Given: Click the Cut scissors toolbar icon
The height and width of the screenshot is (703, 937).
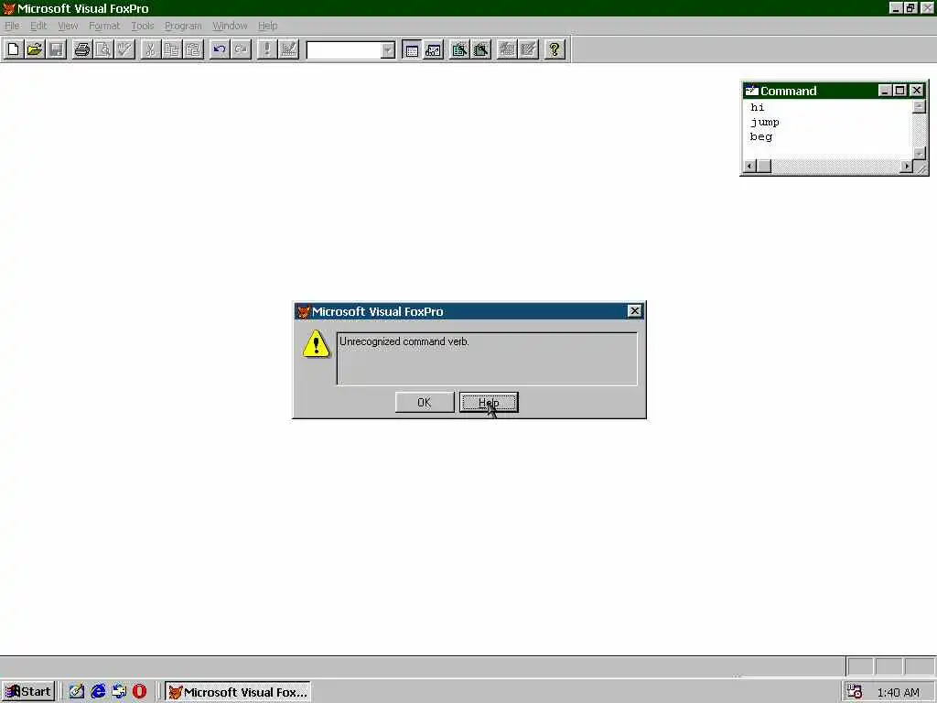Looking at the screenshot, I should click(151, 49).
